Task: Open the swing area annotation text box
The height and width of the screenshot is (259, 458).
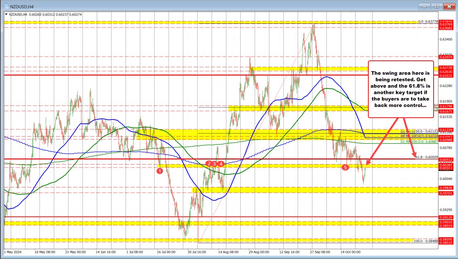Action: pos(401,89)
